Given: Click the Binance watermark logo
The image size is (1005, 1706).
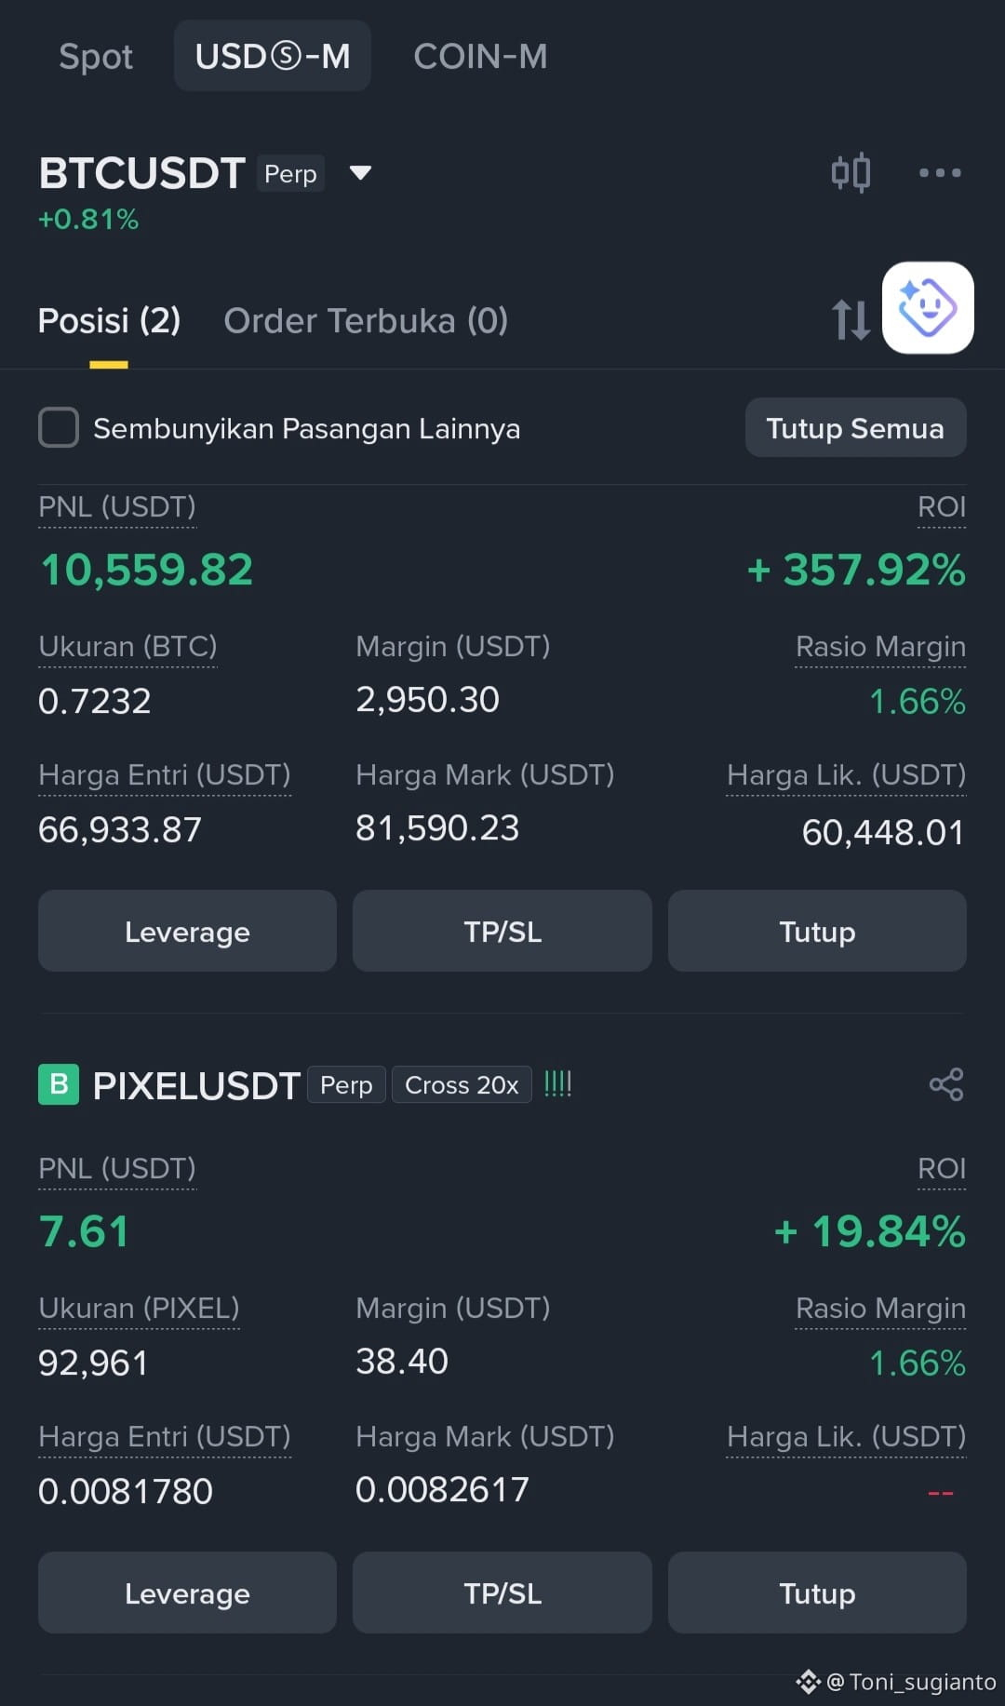Looking at the screenshot, I should tap(808, 1681).
